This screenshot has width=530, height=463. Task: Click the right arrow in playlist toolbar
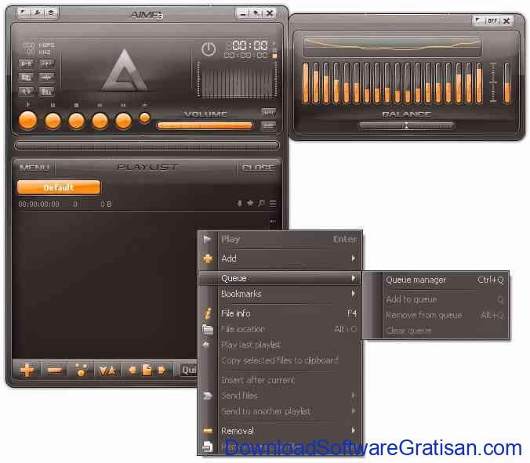click(x=162, y=371)
